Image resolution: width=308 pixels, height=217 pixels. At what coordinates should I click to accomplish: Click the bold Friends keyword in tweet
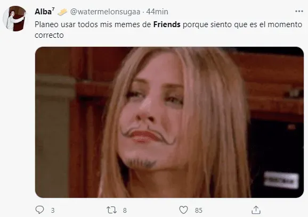(167, 24)
